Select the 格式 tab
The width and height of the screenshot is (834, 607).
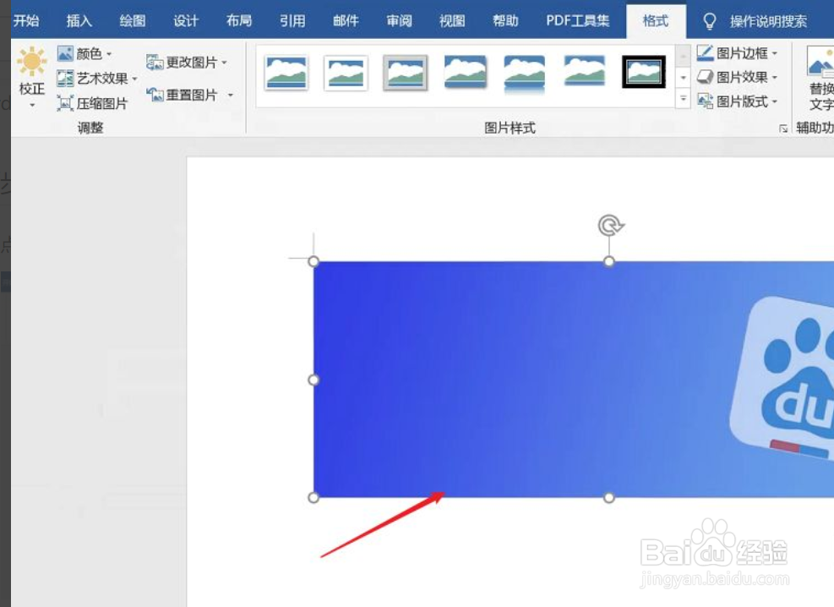coord(656,21)
